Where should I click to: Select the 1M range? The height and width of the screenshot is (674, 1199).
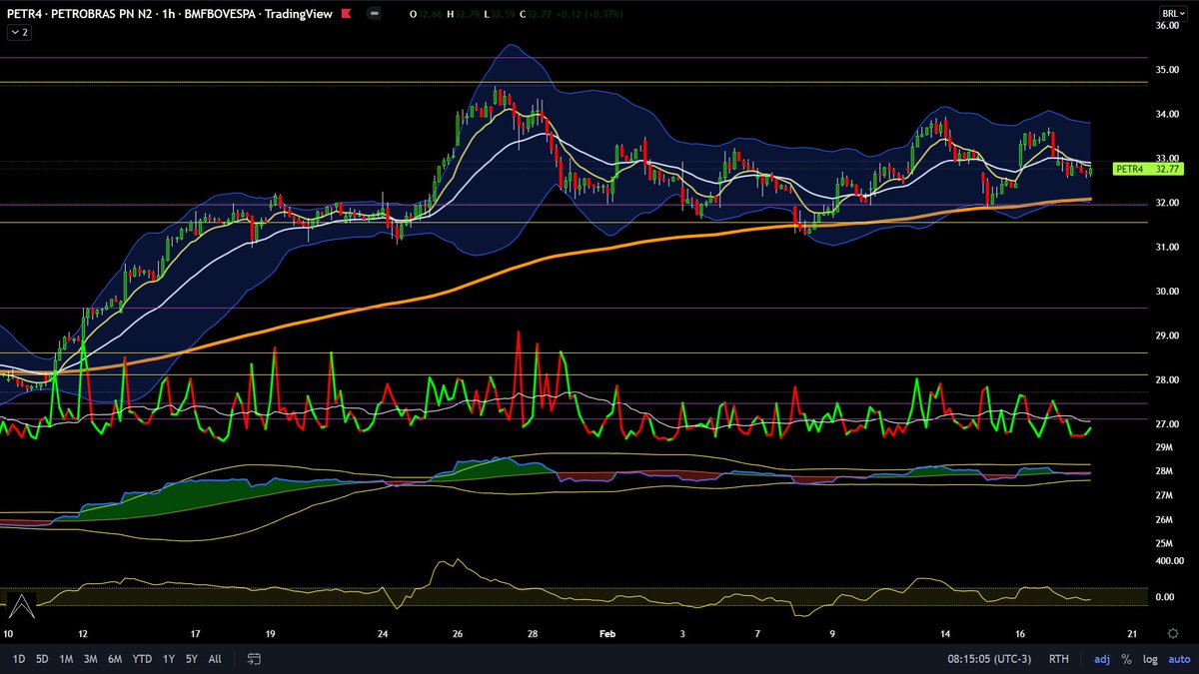[66, 659]
